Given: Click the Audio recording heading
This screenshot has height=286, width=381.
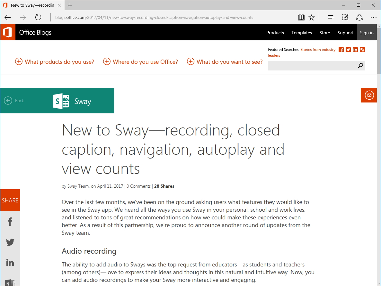Looking at the screenshot, I should point(89,251).
